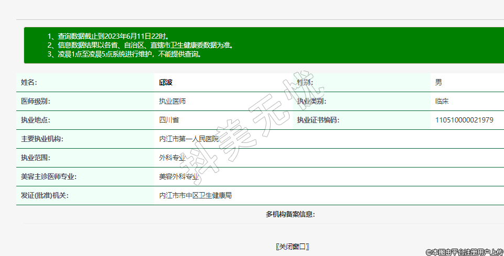504x256 pixels.
Task: Select the 外科专业 practice scope value
Action: [173, 158]
